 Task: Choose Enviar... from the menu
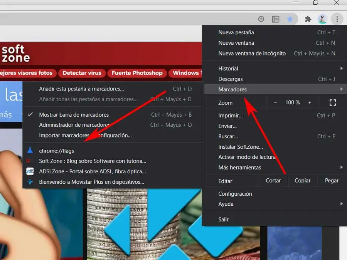click(275, 126)
